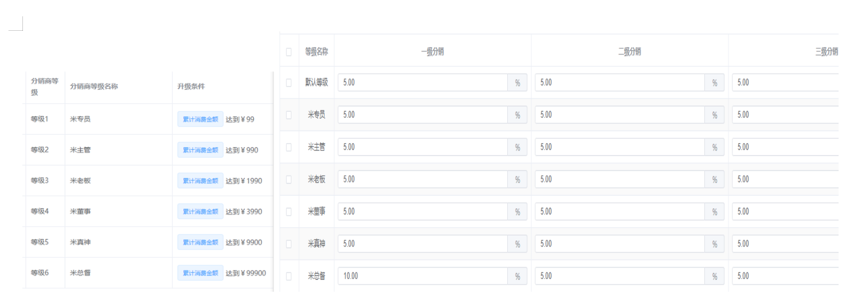The height and width of the screenshot is (302, 841).
Task: Click 米董事 一级分销 input field
Action: point(423,211)
